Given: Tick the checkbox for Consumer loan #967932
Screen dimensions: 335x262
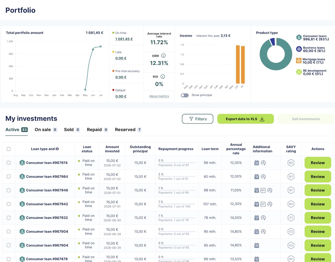Looking at the screenshot, I should click(9, 218).
